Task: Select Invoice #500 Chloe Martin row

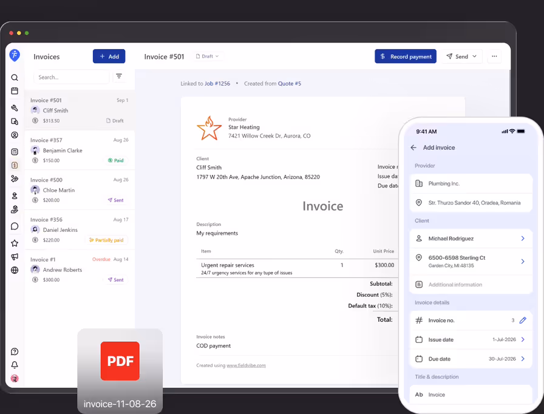Action: tap(80, 190)
